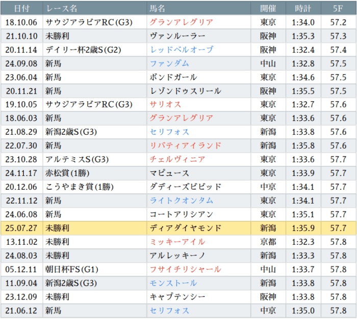Click the 時計 column header
This screenshot has height=319, width=357.
303,9
